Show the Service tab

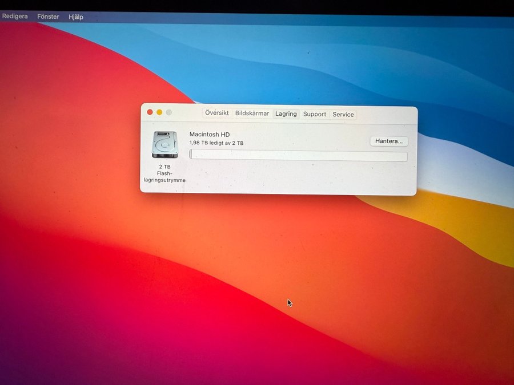pyautogui.click(x=343, y=114)
